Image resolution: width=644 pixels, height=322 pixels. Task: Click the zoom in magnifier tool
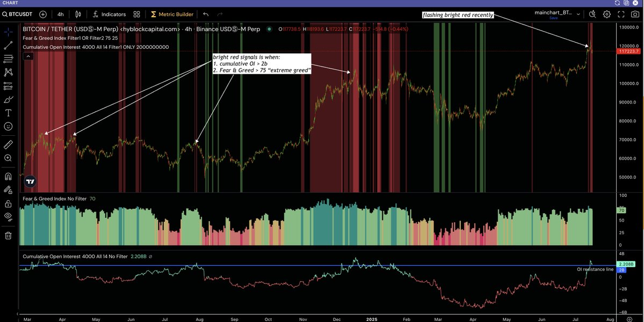click(8, 158)
